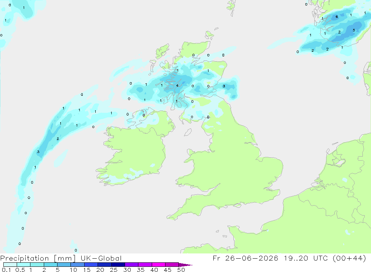Click the value "3" in the Atlantic rain band
The image size is (371, 272).
(x=38, y=152)
